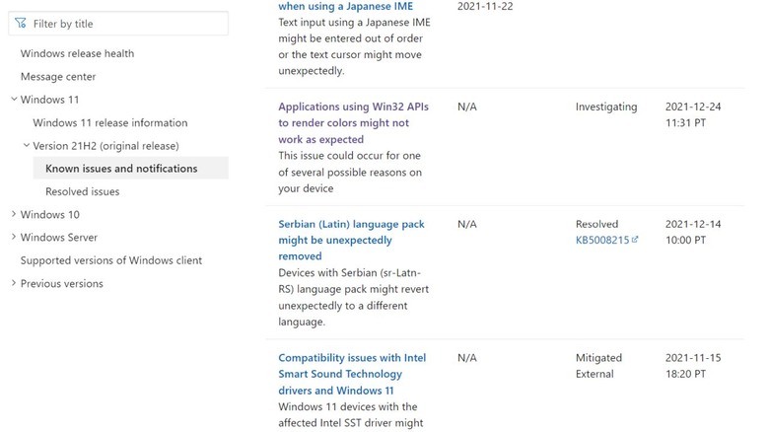Collapse the Windows 11 tree node
Image resolution: width=769 pixels, height=432 pixels.
coord(14,100)
